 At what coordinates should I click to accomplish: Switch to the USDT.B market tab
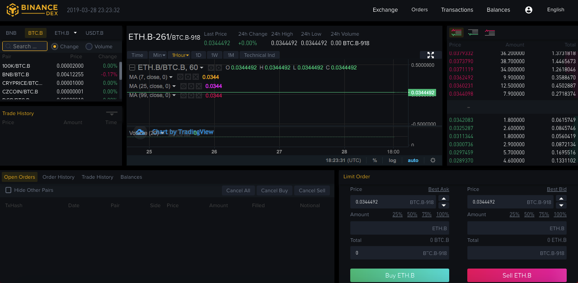pos(94,33)
